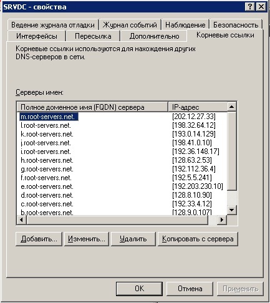Screen dimensions: 270x303
Task: Click Копировать с сервера button
Action: [x=198, y=239]
